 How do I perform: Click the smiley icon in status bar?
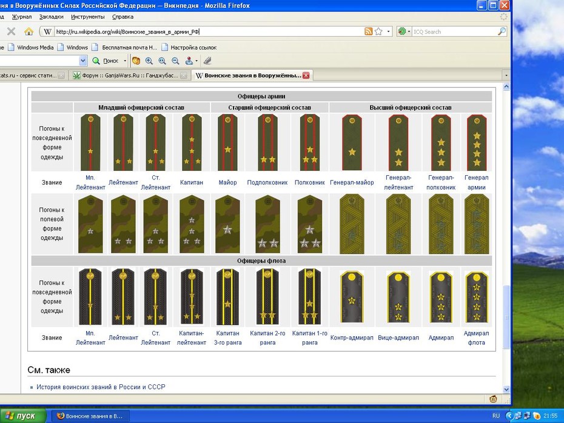coord(494,399)
